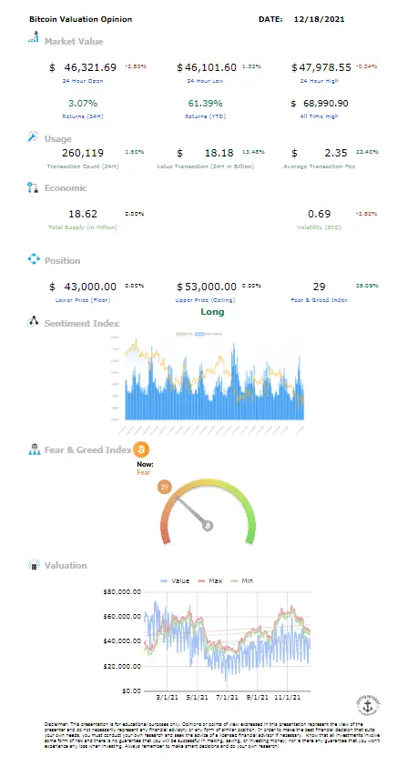Click the 260,119 transaction count value
Image resolution: width=418 pixels, height=766 pixels.
click(83, 153)
